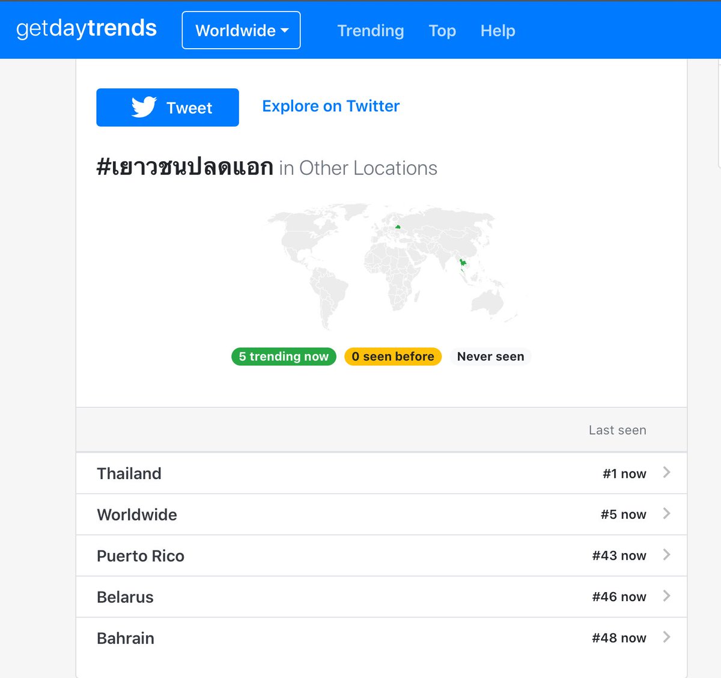721x678 pixels.
Task: Open the Belarus row
Action: [382, 597]
